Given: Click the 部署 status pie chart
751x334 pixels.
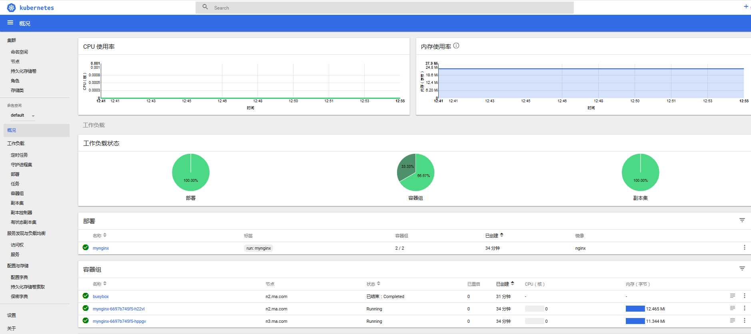Looking at the screenshot, I should click(x=191, y=172).
